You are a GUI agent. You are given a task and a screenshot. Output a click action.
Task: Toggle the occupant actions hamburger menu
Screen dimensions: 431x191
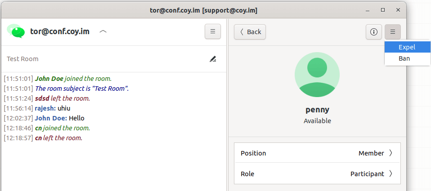(392, 31)
